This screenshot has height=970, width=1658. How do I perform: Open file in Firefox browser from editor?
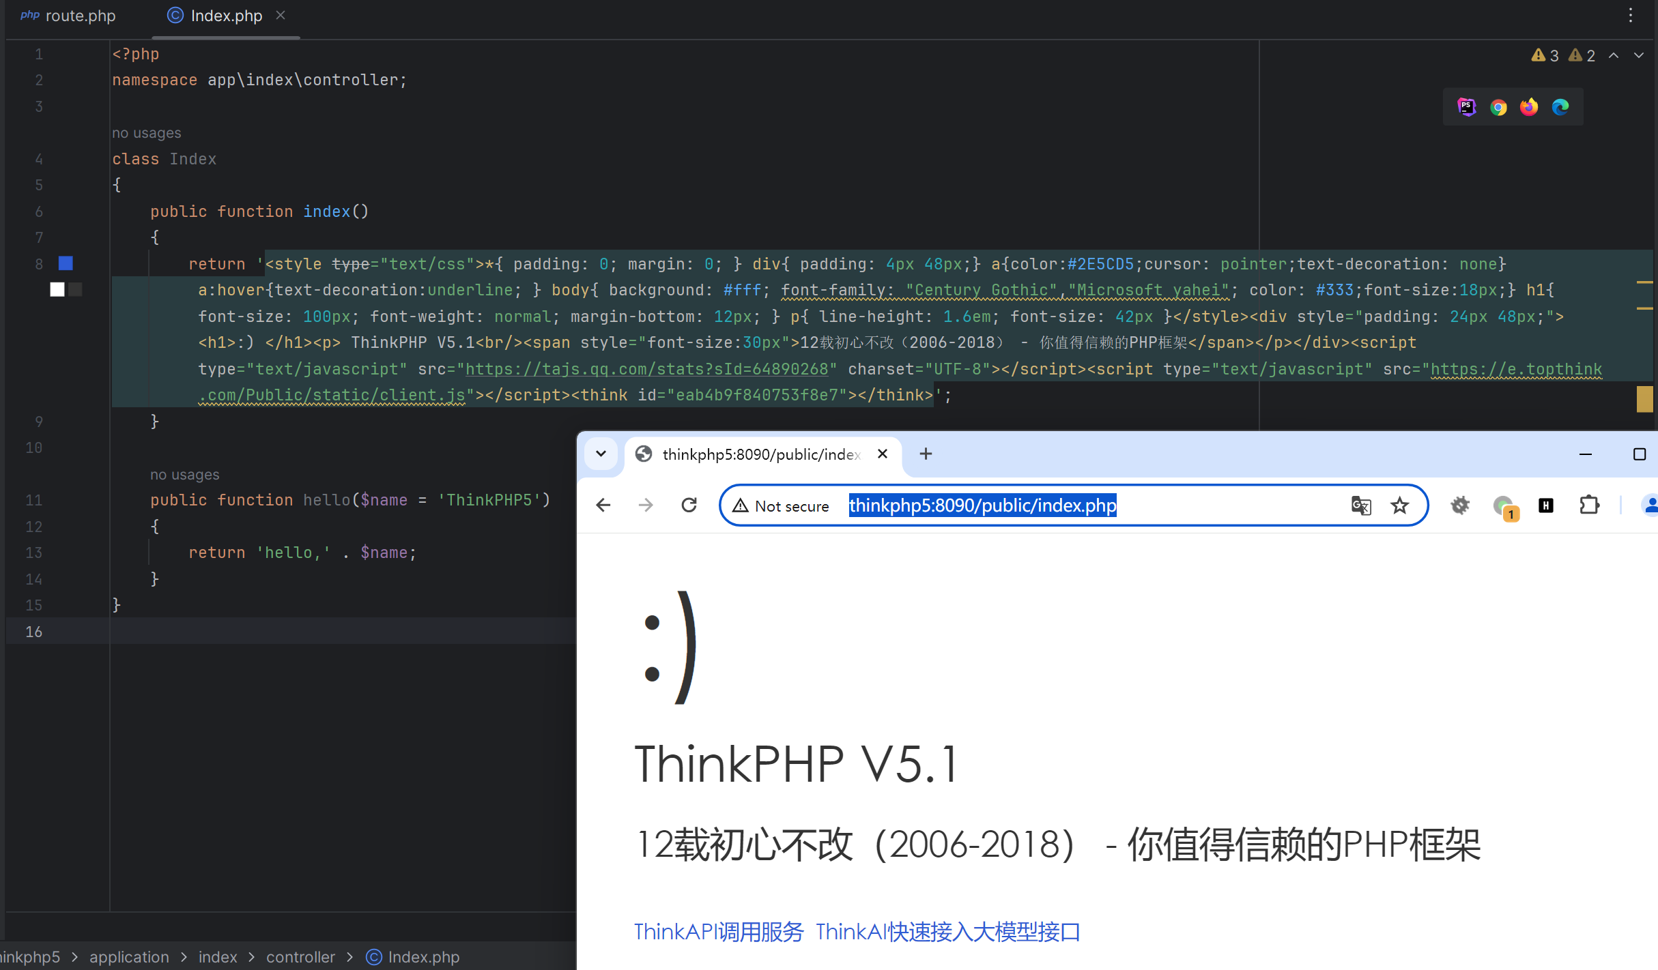[1529, 107]
